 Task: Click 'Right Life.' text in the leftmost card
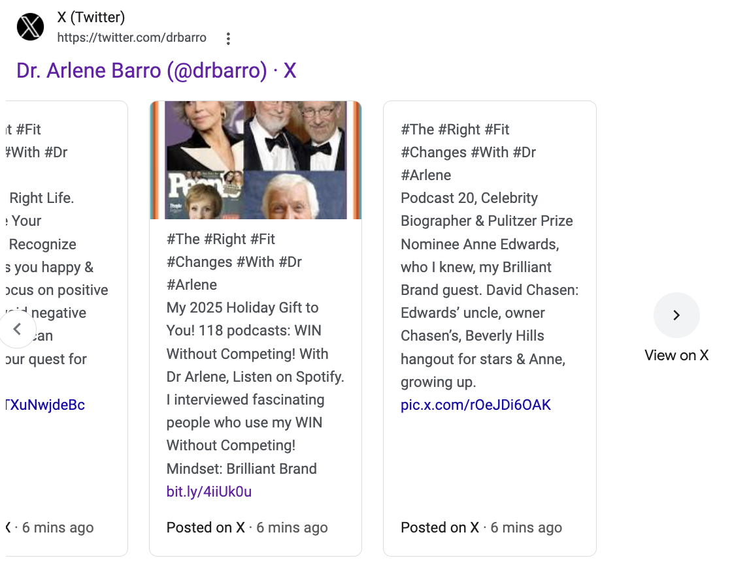[42, 198]
